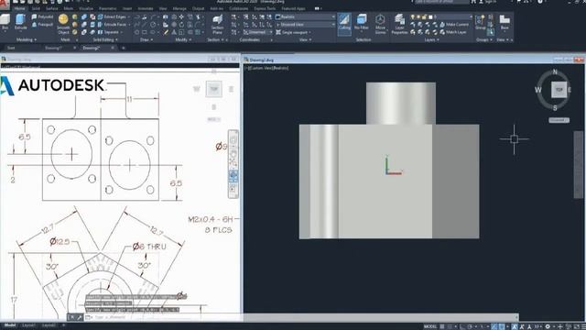Select the Box solid tool

[x=5, y=22]
